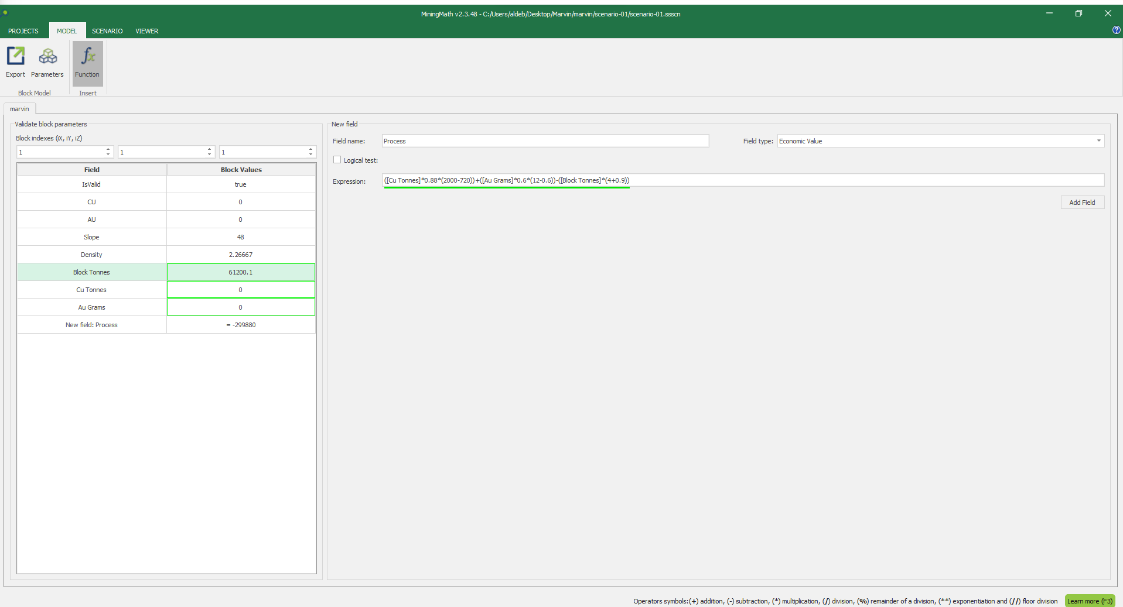
Task: Enable the Logical test checkbox
Action: pyautogui.click(x=337, y=160)
